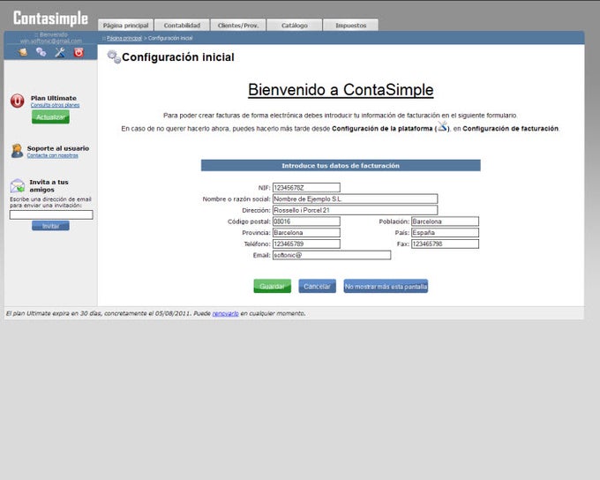The width and height of the screenshot is (600, 480).
Task: Click the Contasimple logo
Action: [50, 18]
